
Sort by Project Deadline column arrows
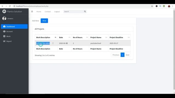coord(129,38)
